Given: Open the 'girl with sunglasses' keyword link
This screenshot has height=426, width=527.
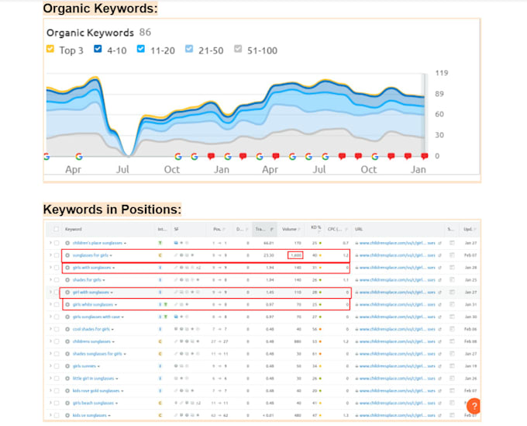Looking at the screenshot, I should point(91,293).
